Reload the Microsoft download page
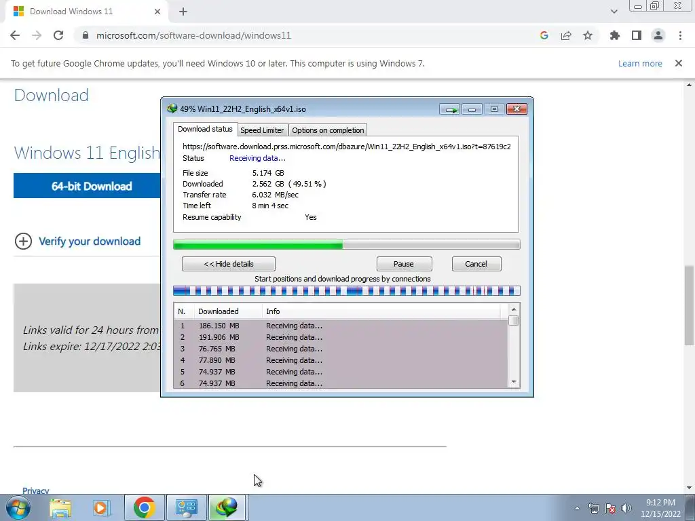The image size is (695, 521). click(58, 35)
